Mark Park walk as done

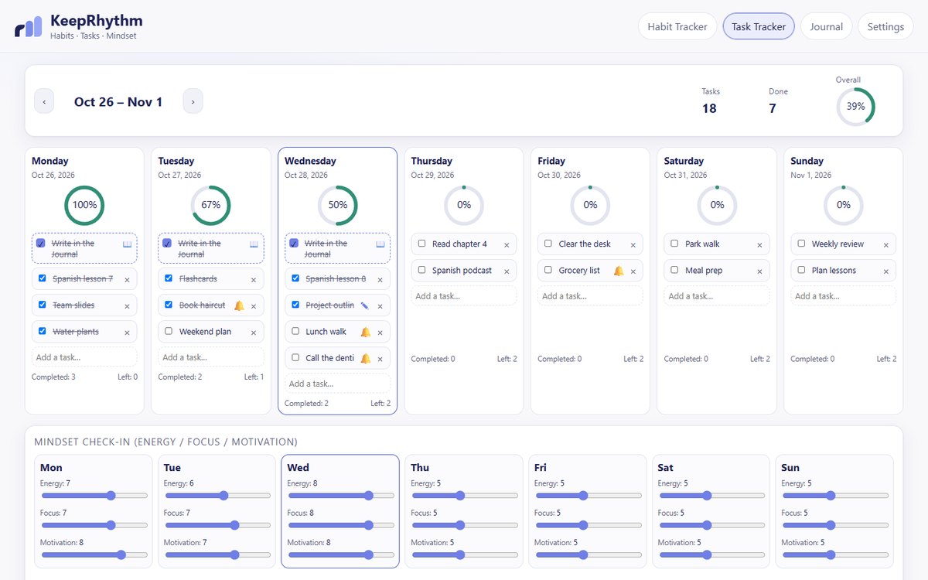coord(674,243)
